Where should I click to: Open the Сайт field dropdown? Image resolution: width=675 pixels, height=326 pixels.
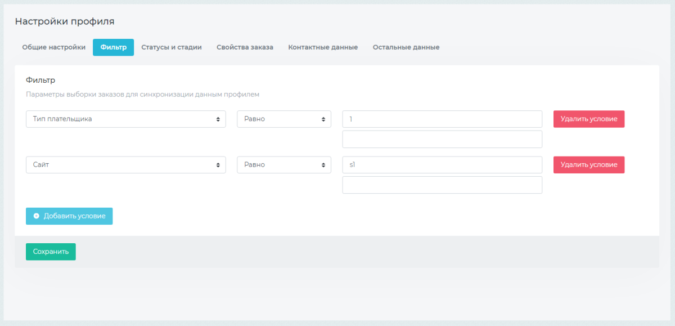125,165
